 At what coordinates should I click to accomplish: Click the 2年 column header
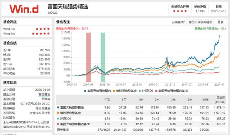click(157, 100)
